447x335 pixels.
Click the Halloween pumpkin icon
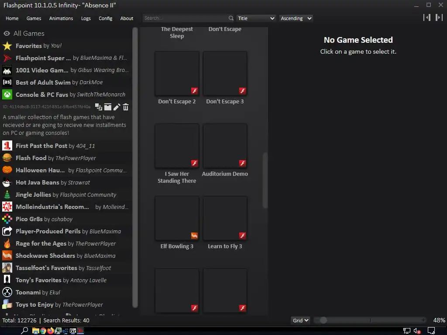[x=7, y=170]
